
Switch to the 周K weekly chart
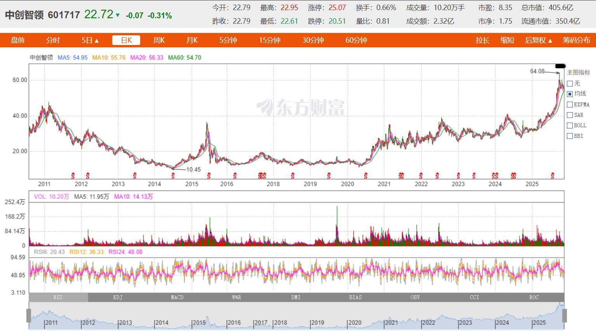(159, 40)
